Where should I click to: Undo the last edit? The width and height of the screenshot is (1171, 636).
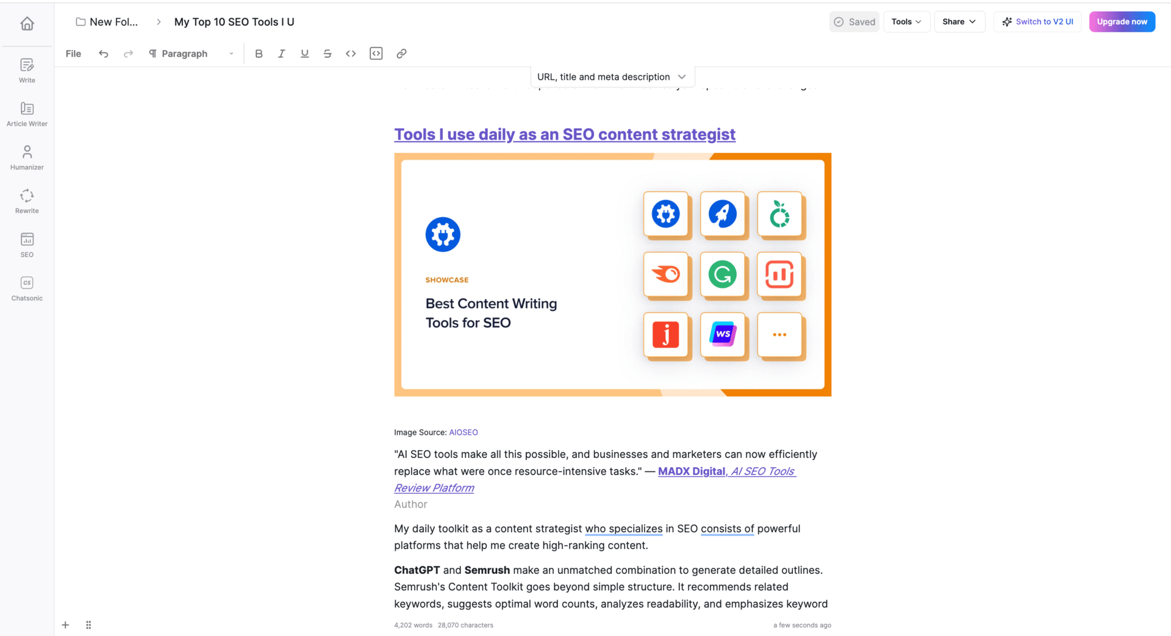click(x=104, y=54)
